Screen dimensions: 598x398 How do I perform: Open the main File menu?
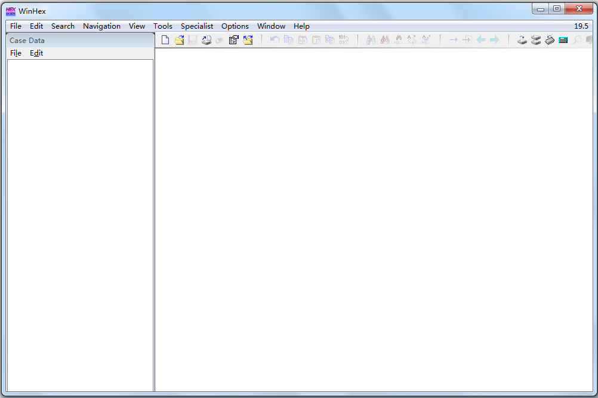[x=16, y=26]
